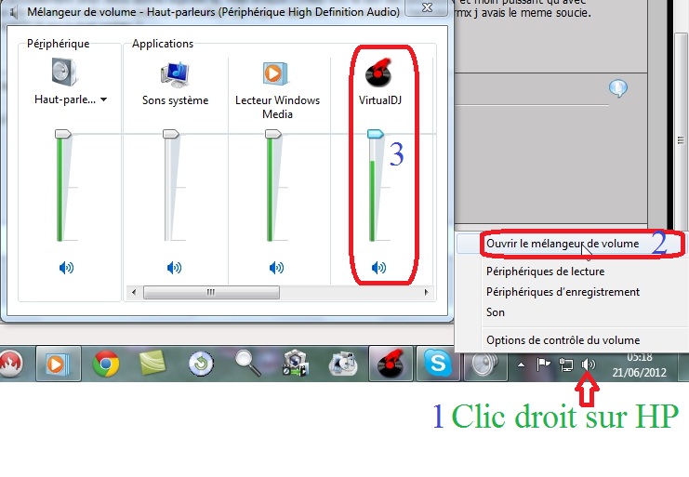This screenshot has width=689, height=477.
Task: Open the green notes app taskbar icon
Action: [x=152, y=363]
